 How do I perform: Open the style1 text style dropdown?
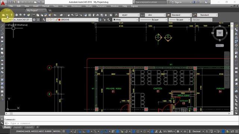click(129, 15)
